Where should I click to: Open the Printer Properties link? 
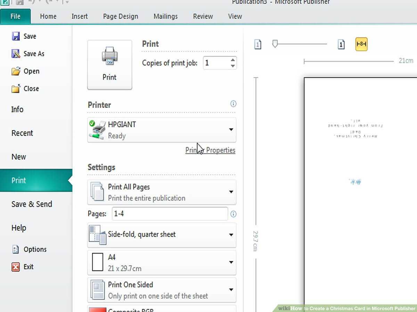pyautogui.click(x=210, y=150)
